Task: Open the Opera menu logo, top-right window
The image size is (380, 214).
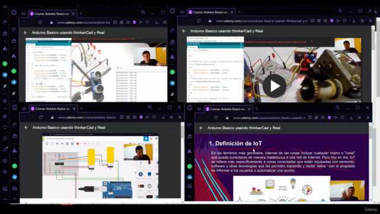Action: (x=172, y=11)
